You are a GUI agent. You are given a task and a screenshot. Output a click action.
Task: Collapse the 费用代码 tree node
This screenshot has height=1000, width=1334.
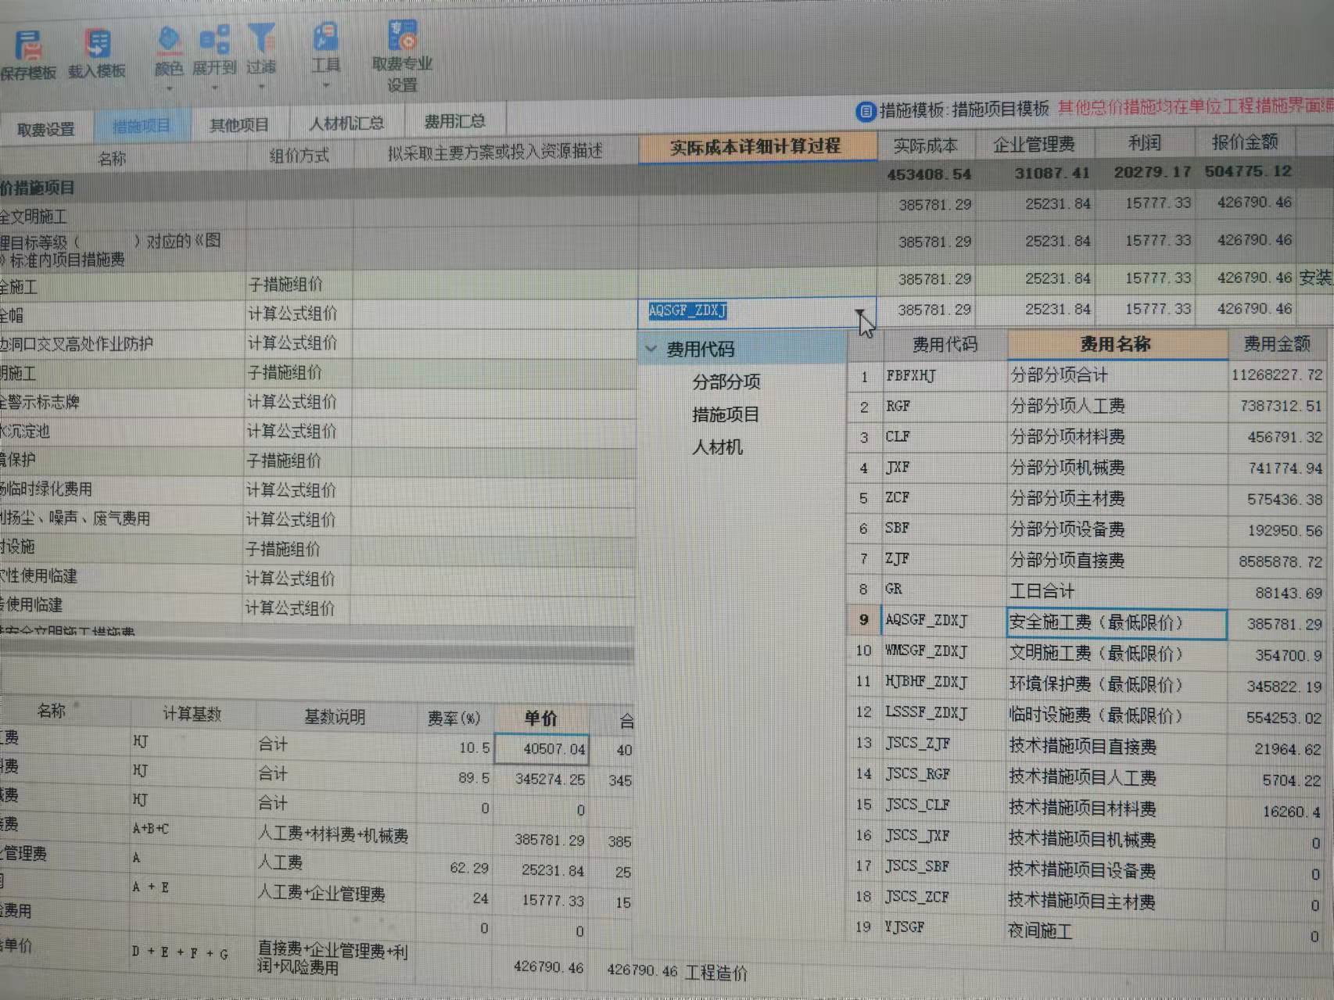tap(651, 349)
